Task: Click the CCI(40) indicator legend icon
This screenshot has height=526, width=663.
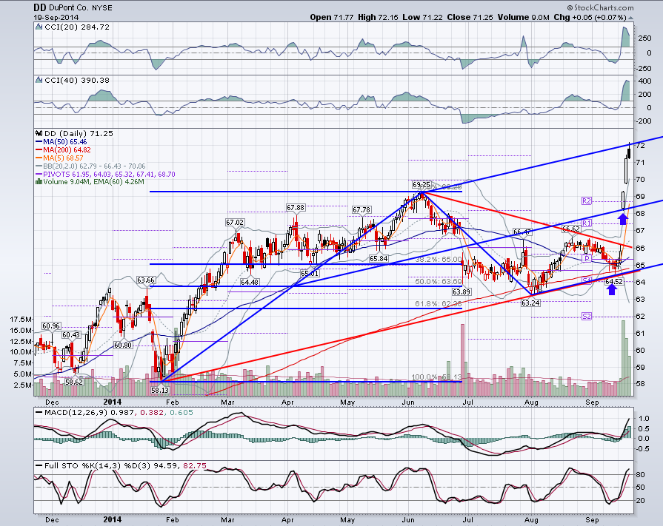Action: (39, 80)
